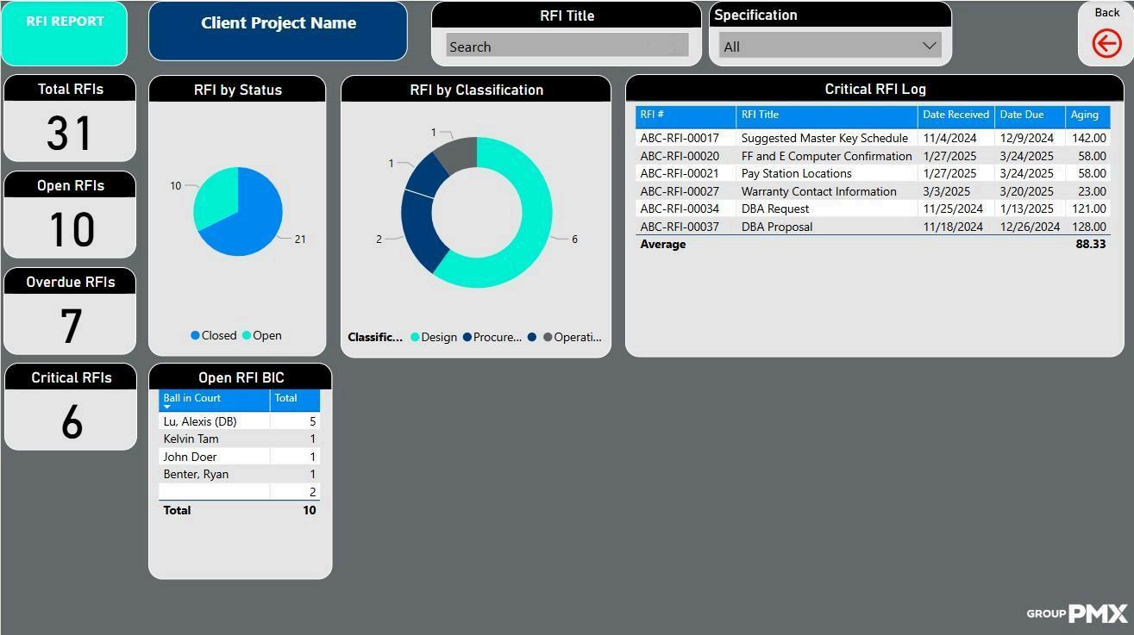The image size is (1134, 635).
Task: Click the Open legend item
Action: 261,336
